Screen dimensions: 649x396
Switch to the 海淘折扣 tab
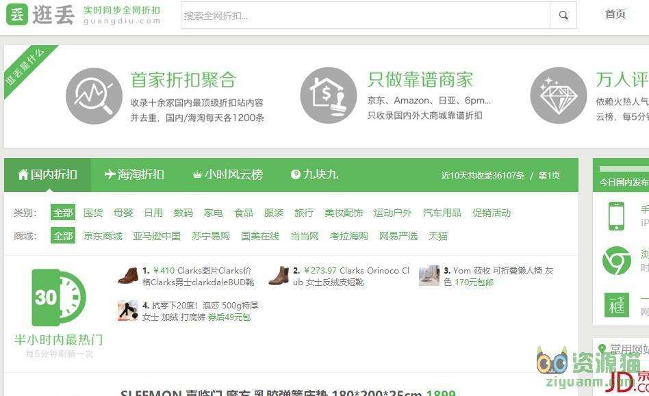pos(134,174)
